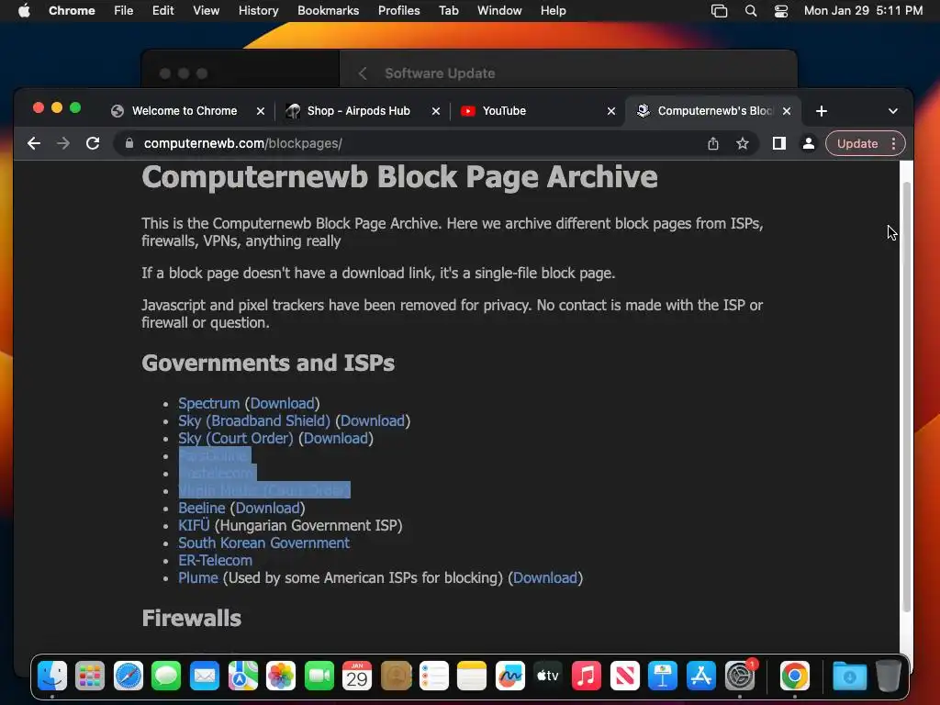The image size is (940, 705).
Task: Open Chrome profile avatar menu
Action: pyautogui.click(x=808, y=143)
